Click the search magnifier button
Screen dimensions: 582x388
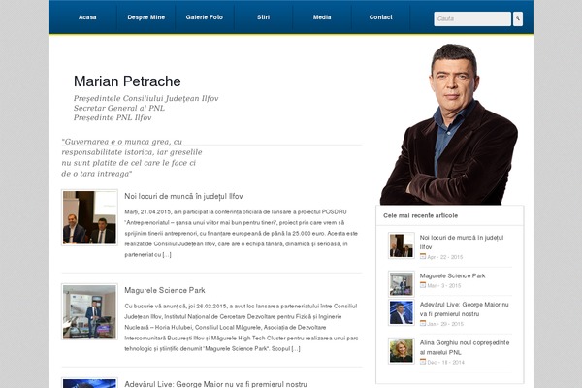[x=518, y=19]
